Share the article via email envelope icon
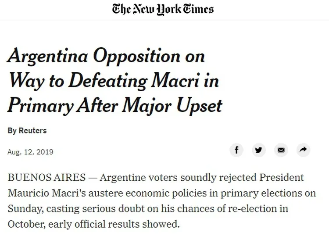This screenshot has height=240, width=329. point(281,150)
